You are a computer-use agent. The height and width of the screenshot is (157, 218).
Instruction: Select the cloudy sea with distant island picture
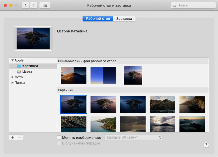162,124
